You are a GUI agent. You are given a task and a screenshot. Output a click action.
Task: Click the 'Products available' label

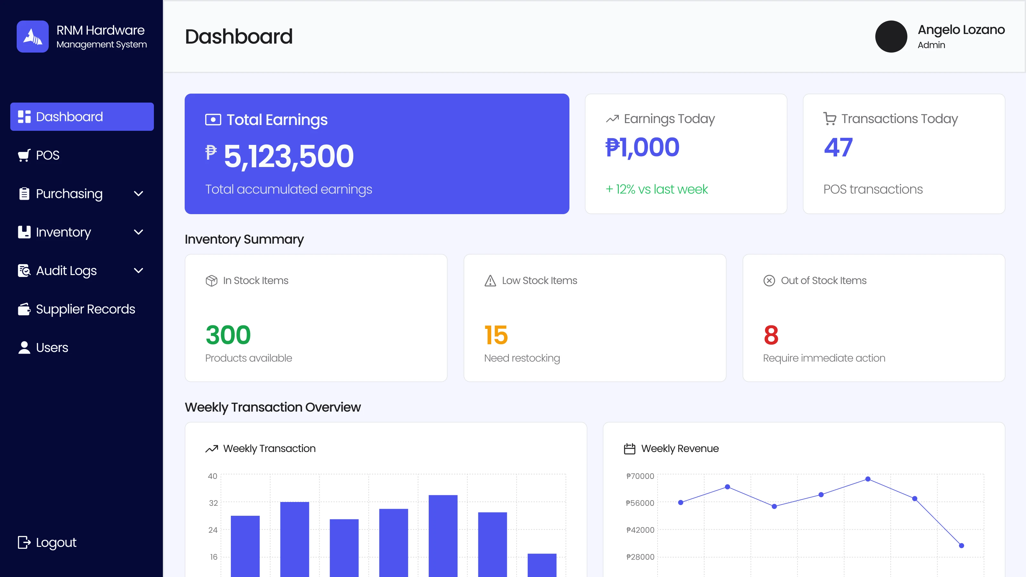coord(248,358)
